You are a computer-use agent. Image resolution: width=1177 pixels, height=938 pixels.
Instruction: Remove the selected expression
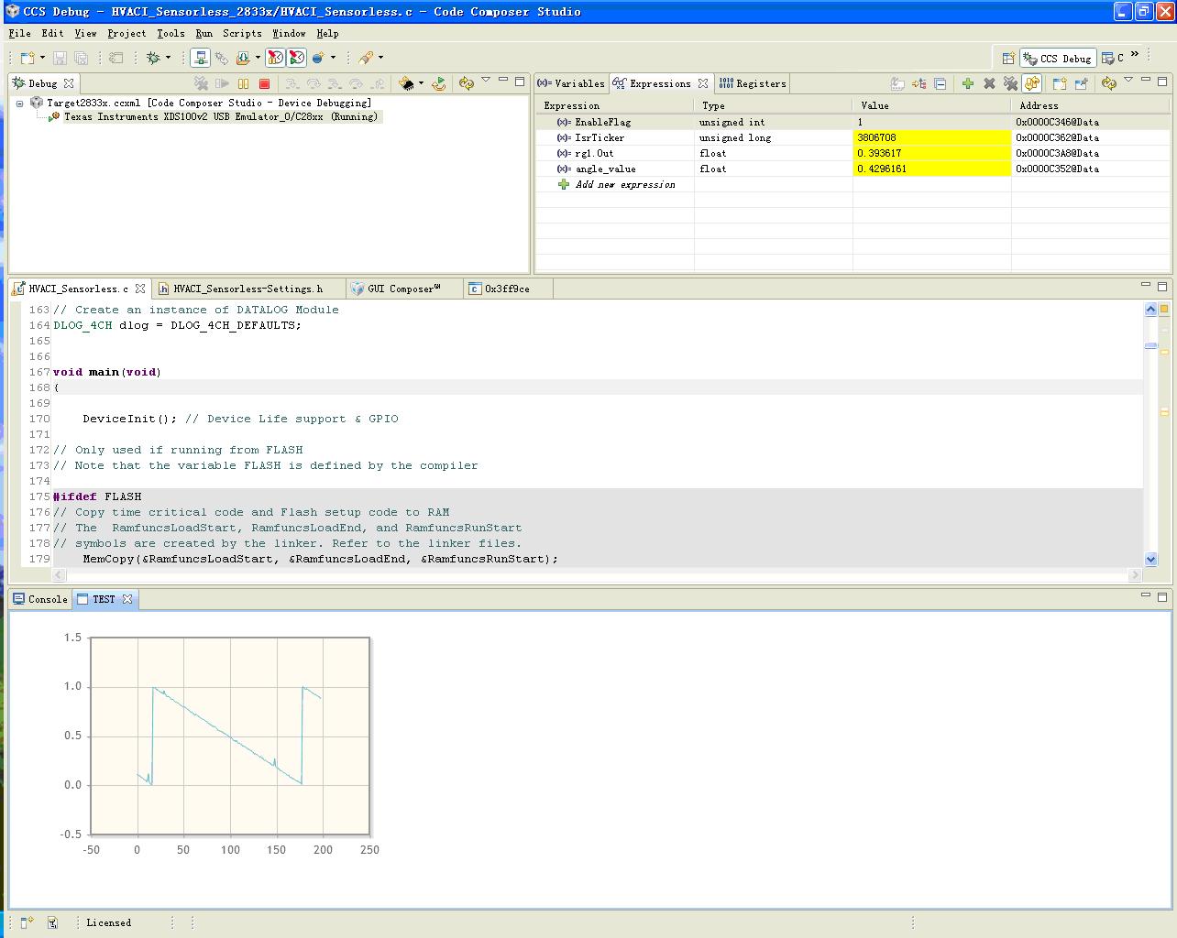(988, 83)
